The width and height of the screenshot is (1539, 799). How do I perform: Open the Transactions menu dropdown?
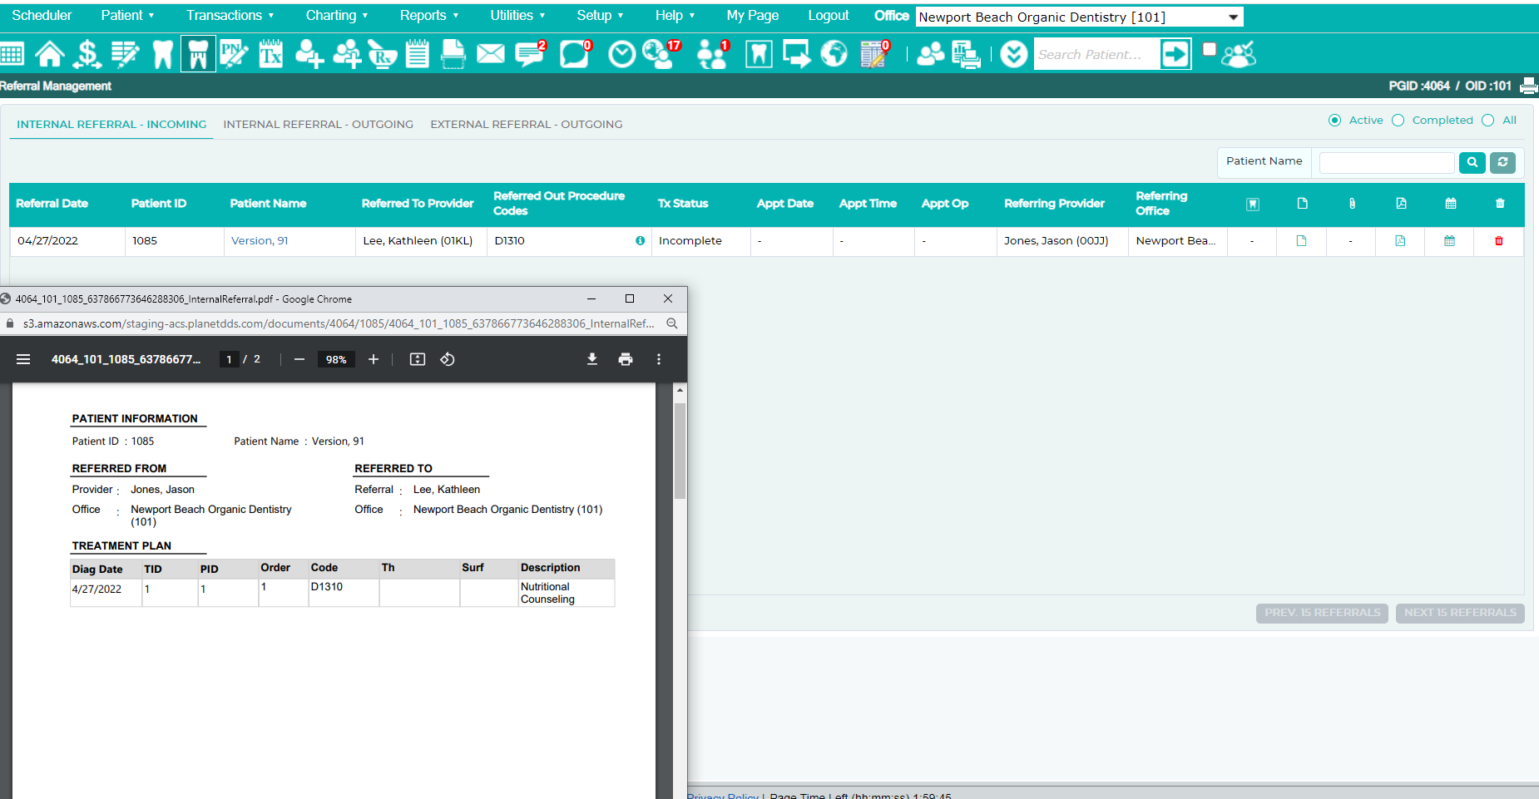(x=230, y=15)
